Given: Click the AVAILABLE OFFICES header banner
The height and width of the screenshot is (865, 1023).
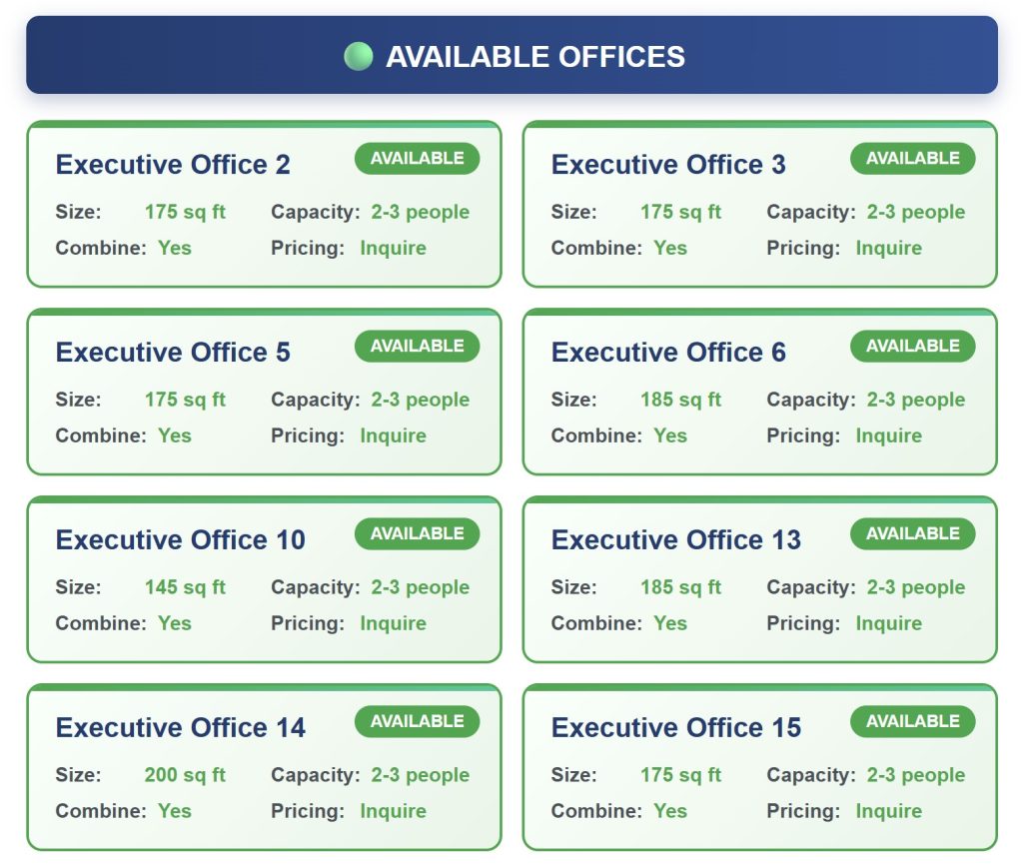Looking at the screenshot, I should (x=511, y=56).
